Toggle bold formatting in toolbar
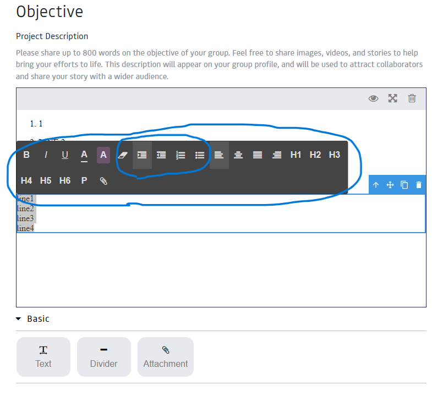432x396 pixels. coord(26,155)
